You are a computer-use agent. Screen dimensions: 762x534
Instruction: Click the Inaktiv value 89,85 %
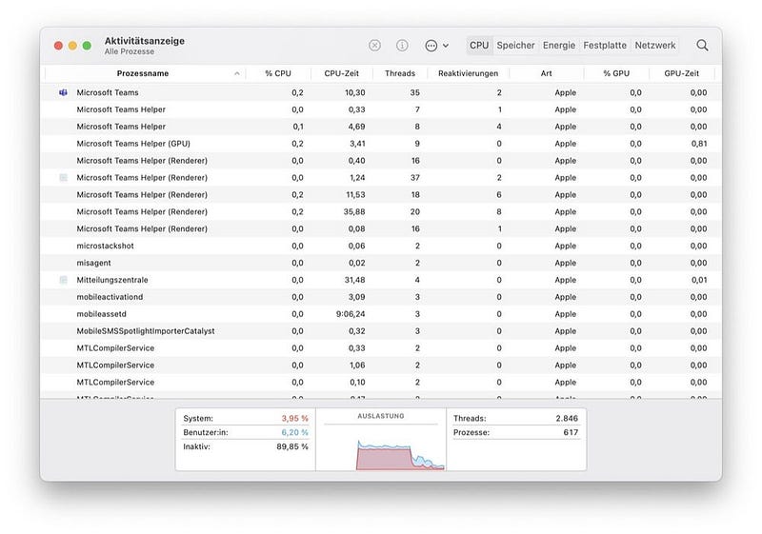point(292,446)
